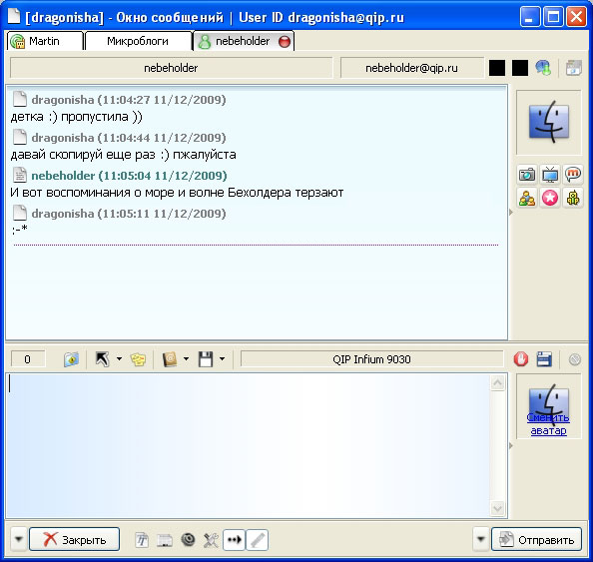Click the Отправить send button
The image size is (593, 562).
click(x=536, y=540)
